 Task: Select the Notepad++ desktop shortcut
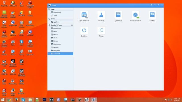(22, 91)
